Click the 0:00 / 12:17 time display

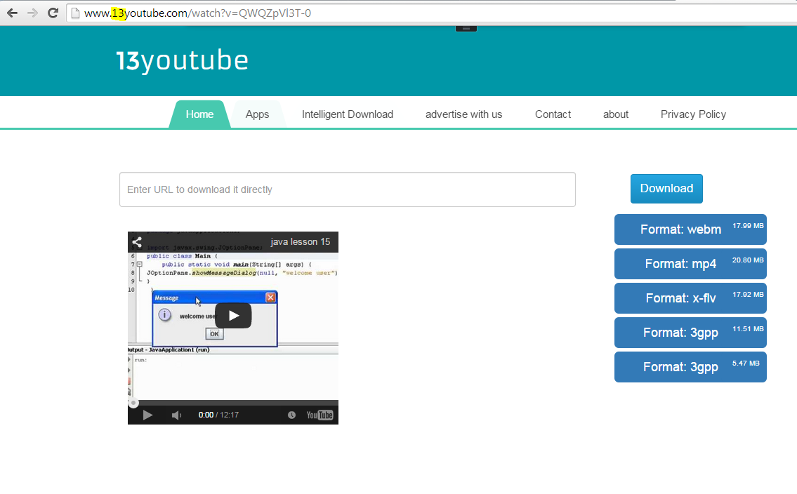click(x=218, y=415)
